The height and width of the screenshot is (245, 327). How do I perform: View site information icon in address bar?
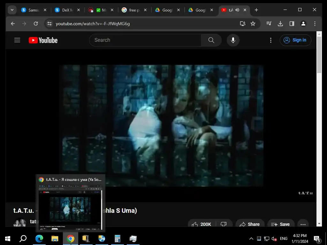49,24
